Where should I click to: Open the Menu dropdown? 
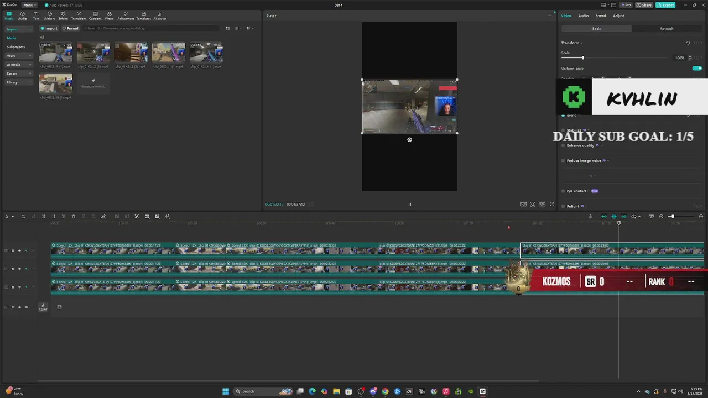29,5
